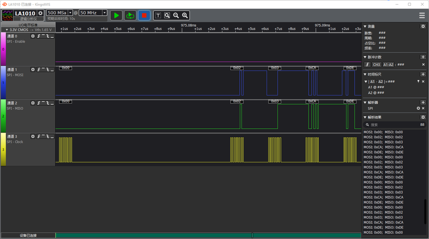
Task: Remove the CH3 pulse counter
Action: 423,64
